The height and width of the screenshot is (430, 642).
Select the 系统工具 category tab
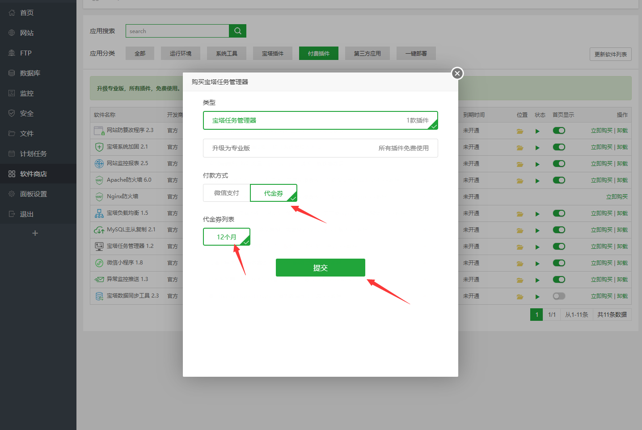pos(227,53)
